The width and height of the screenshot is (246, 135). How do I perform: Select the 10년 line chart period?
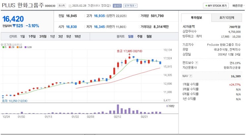point(77,36)
